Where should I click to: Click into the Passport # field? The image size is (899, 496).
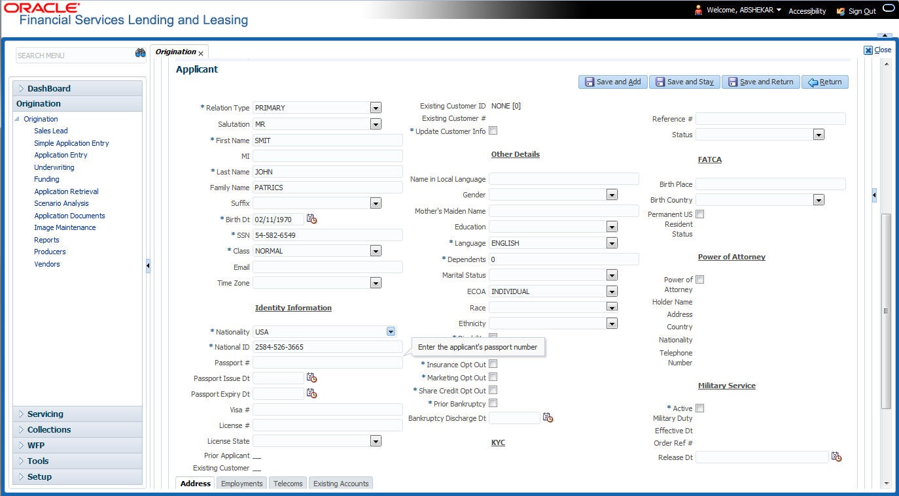click(x=328, y=363)
